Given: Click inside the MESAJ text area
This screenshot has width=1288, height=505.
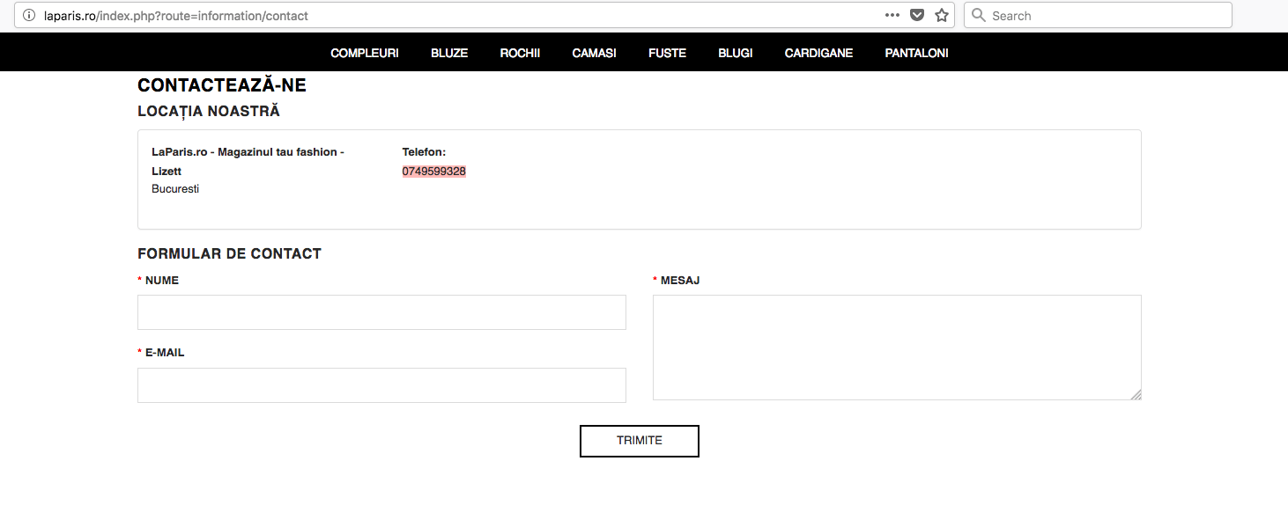Looking at the screenshot, I should 896,348.
